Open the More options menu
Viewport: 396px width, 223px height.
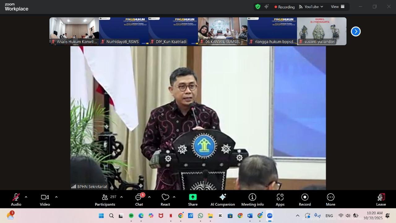[x=330, y=199]
